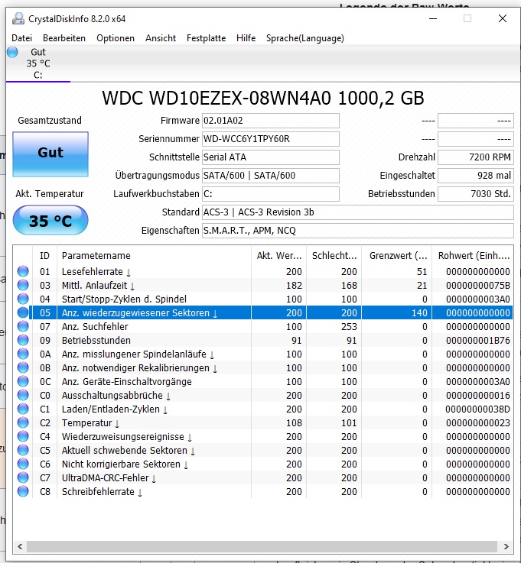Click raw value 00000000075B of Mittl. Anlaufzeit
The width and height of the screenshot is (521, 563).
pyautogui.click(x=478, y=286)
